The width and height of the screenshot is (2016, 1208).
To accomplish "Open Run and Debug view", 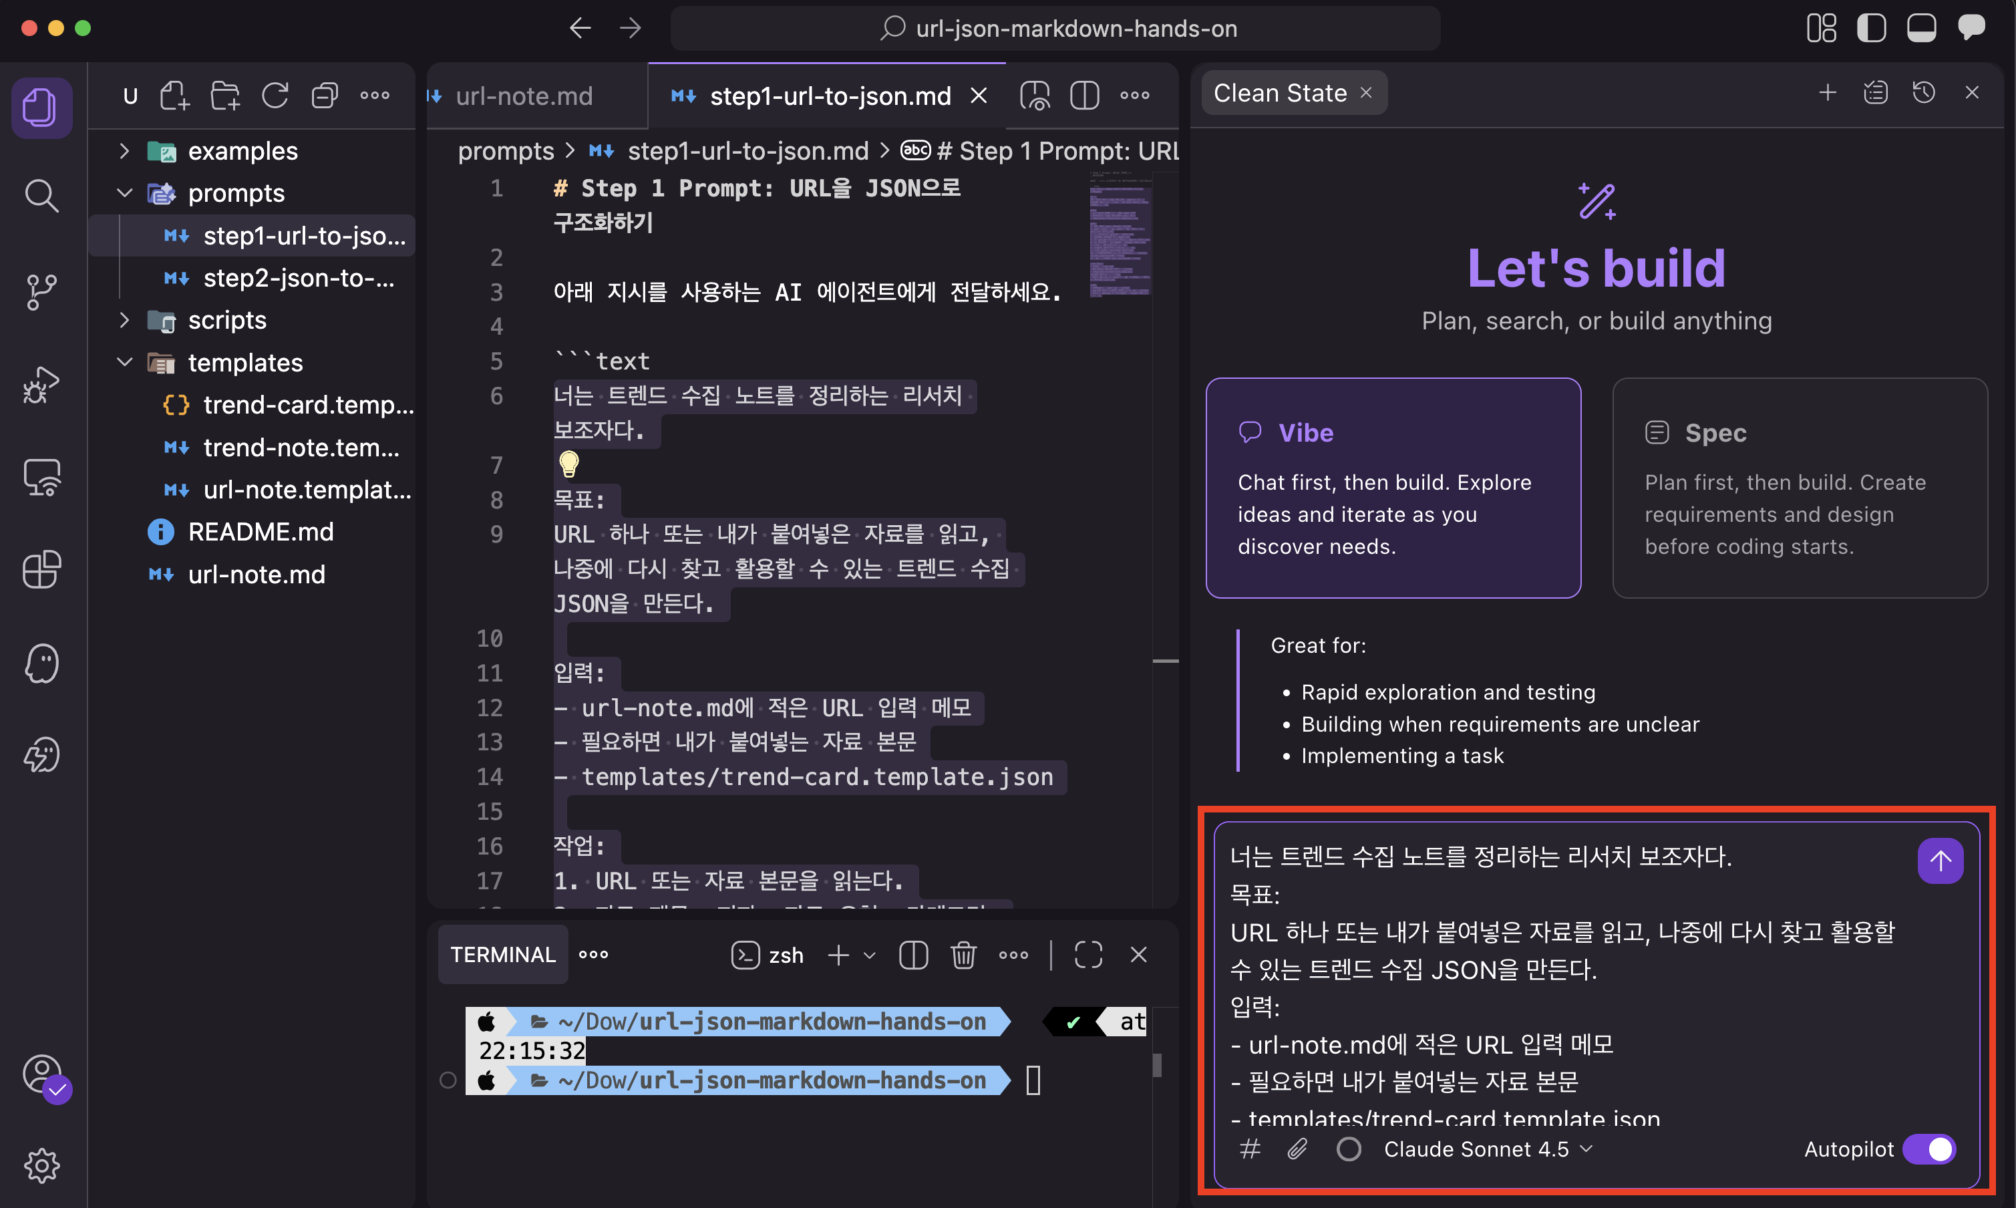I will tap(41, 385).
